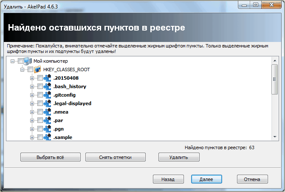Collapse the HKEY_CLASSES_ROOT node

tap(22, 70)
